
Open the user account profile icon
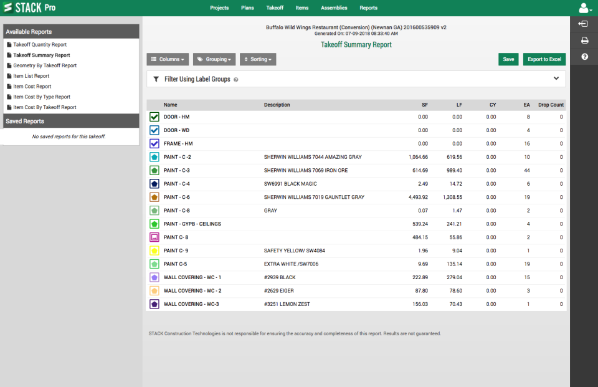pos(585,8)
